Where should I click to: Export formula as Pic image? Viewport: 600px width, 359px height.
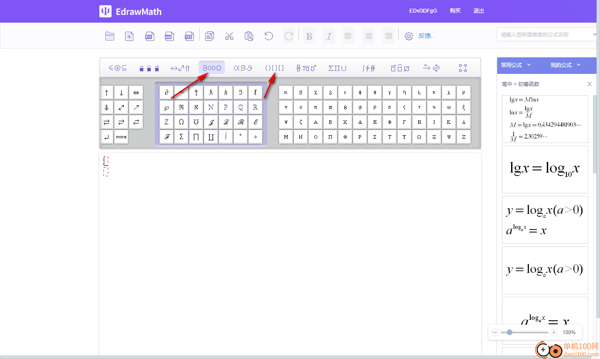tap(149, 36)
